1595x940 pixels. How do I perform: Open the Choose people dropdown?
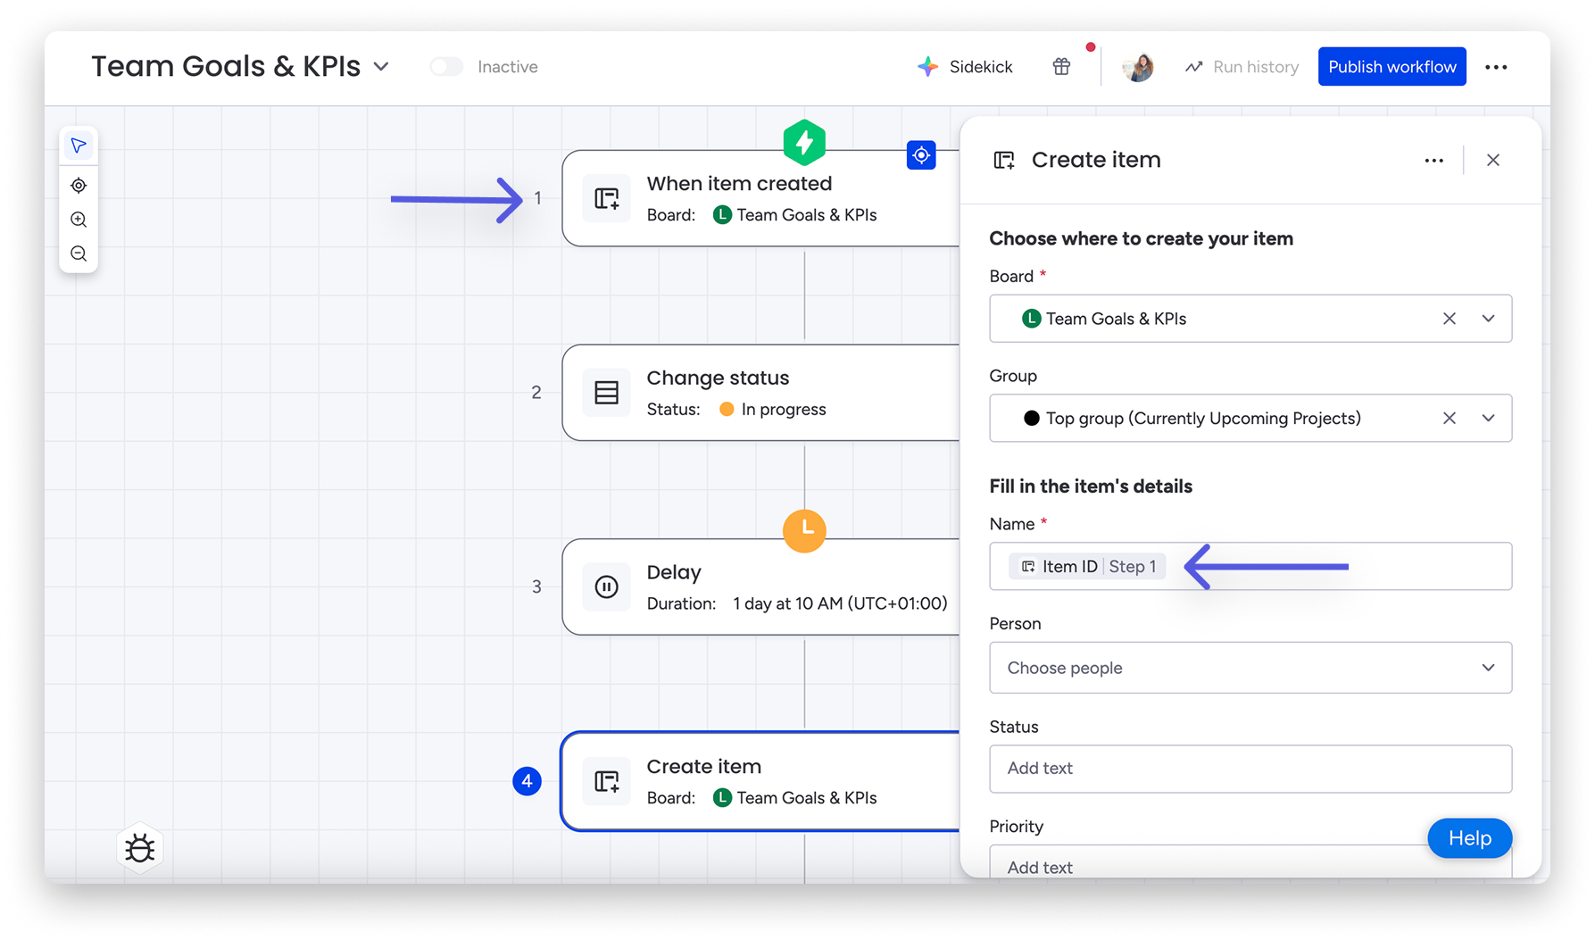point(1250,668)
